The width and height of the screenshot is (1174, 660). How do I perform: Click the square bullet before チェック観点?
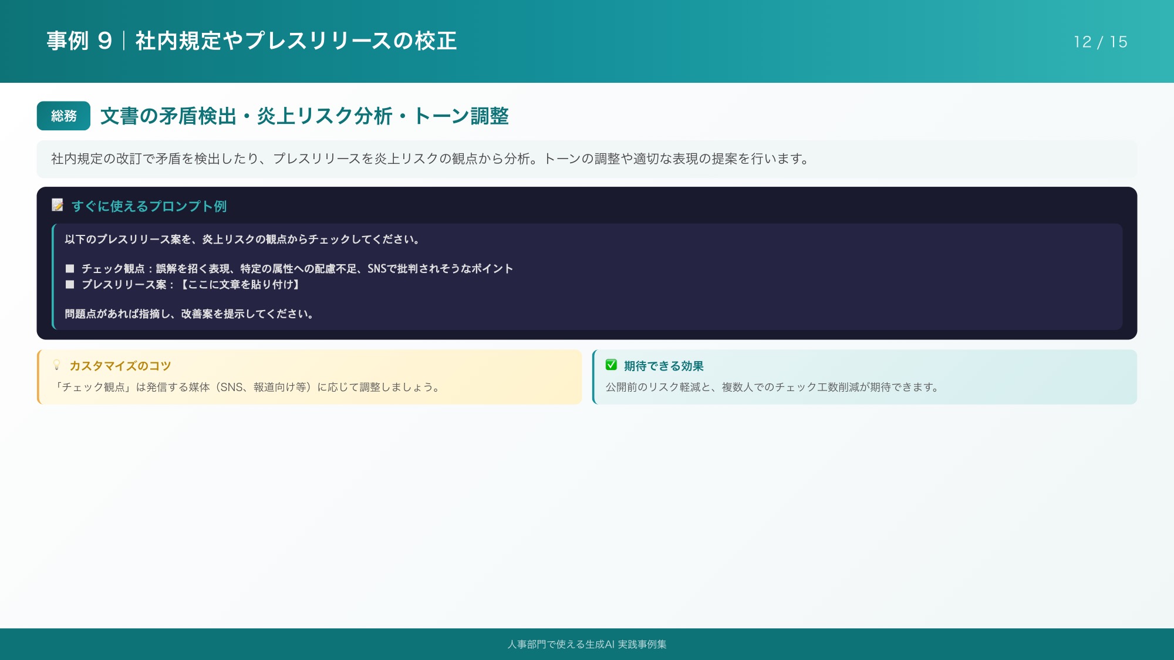coord(70,268)
